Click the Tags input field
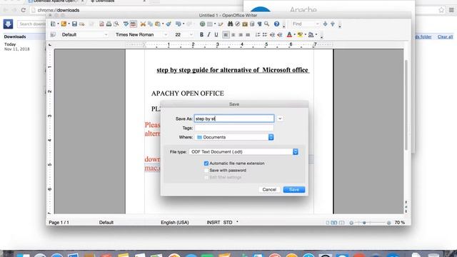Image resolution: width=457 pixels, height=257 pixels. click(x=234, y=128)
